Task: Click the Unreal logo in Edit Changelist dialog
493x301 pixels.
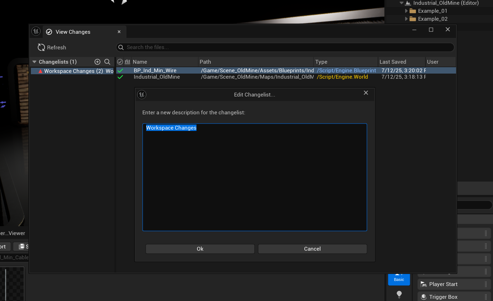Action: point(142,95)
